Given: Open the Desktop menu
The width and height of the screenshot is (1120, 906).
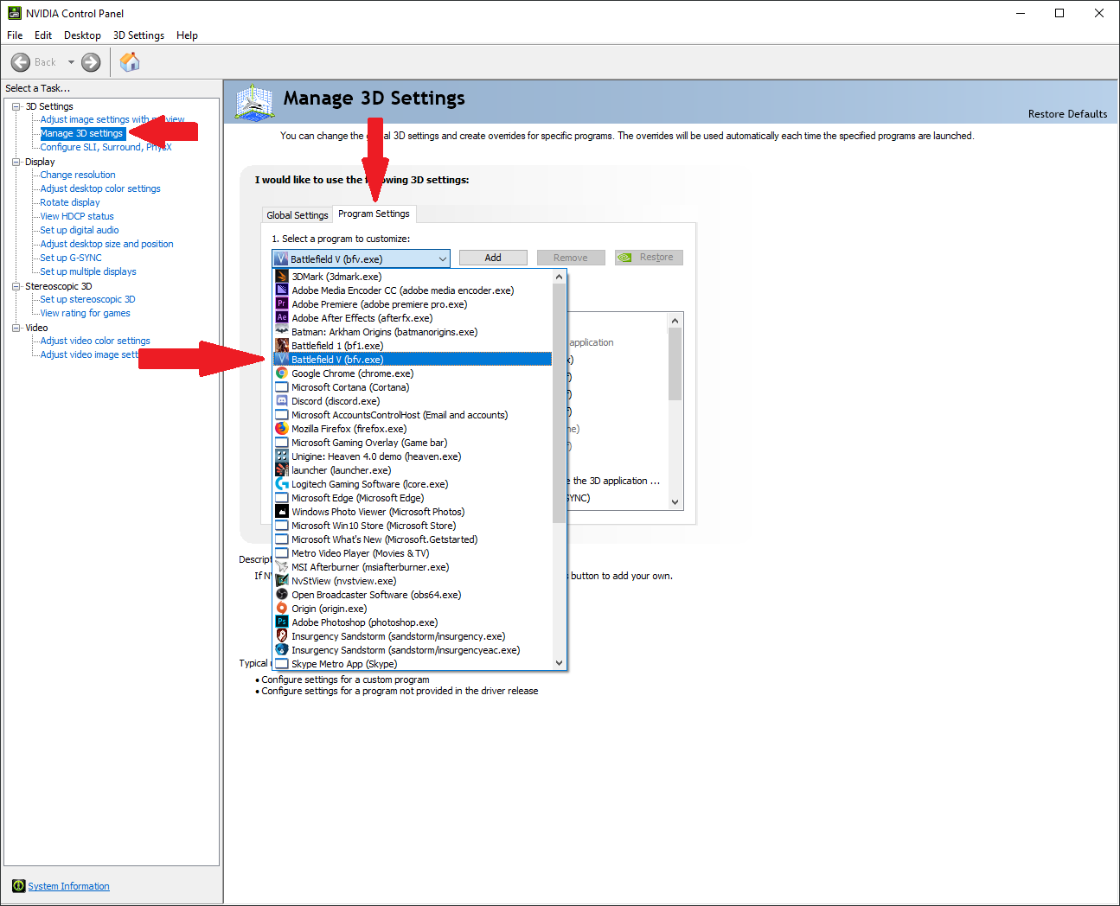Looking at the screenshot, I should pyautogui.click(x=82, y=35).
